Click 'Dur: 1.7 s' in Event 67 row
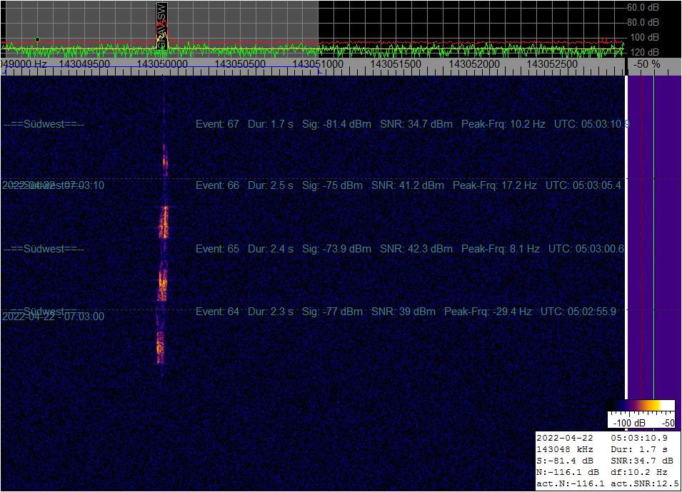This screenshot has width=682, height=492. click(271, 124)
